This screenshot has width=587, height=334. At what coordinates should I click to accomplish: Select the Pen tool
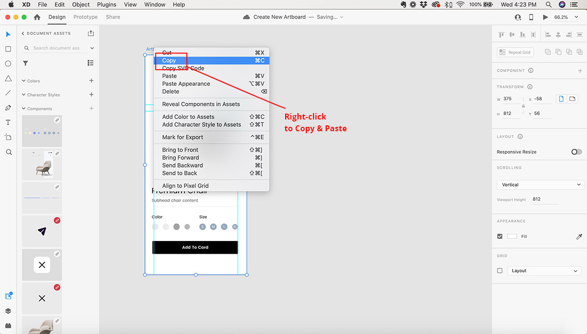tap(8, 108)
